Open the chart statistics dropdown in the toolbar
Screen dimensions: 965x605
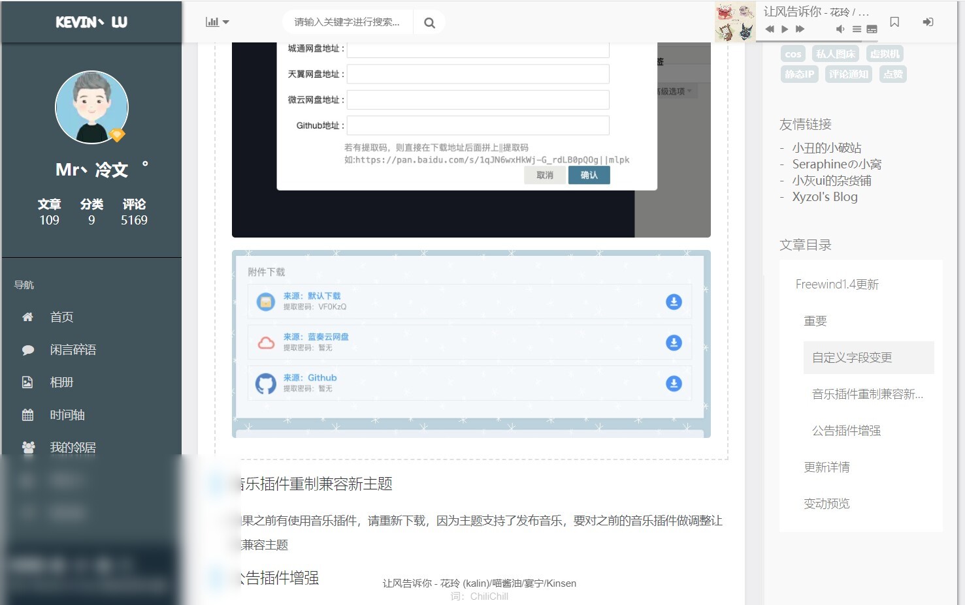tap(216, 21)
